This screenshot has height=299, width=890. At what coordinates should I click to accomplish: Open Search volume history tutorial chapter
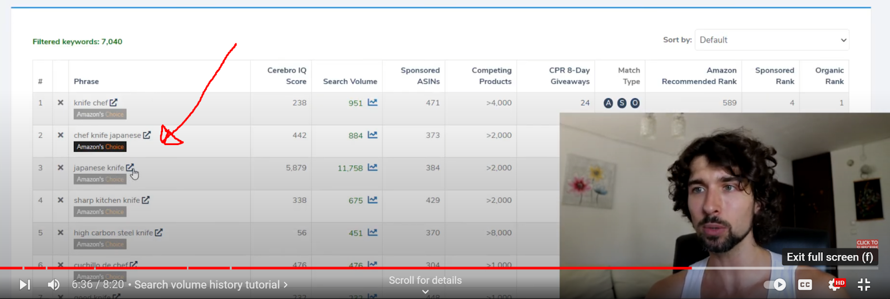tap(211, 285)
